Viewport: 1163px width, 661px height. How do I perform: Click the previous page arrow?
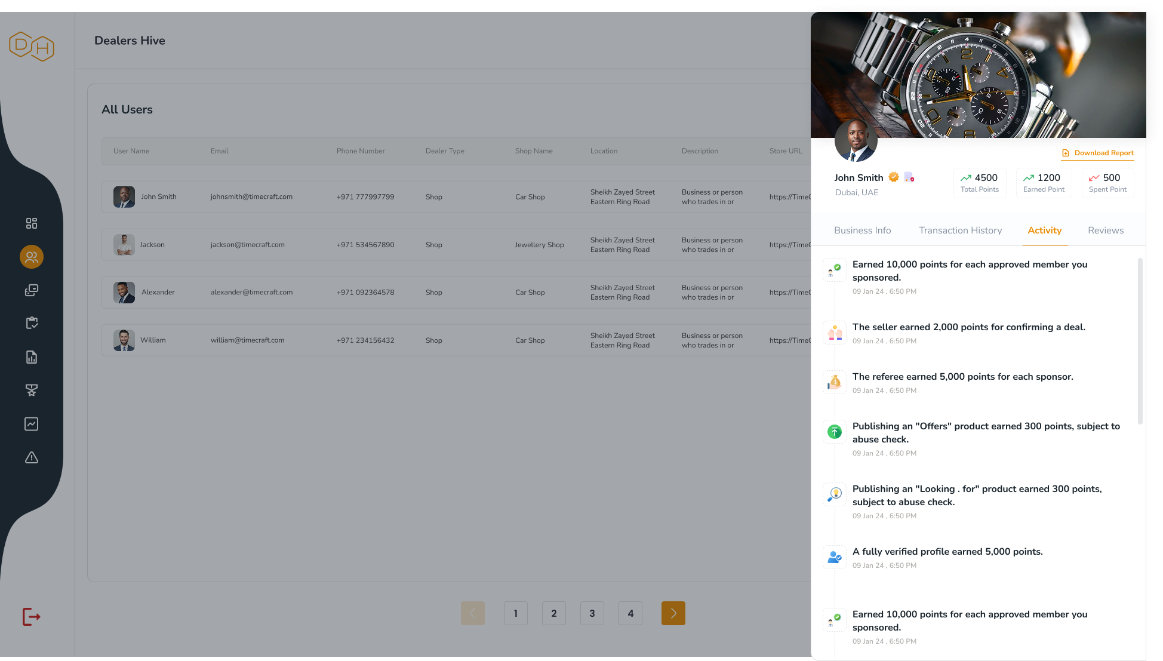pos(472,613)
